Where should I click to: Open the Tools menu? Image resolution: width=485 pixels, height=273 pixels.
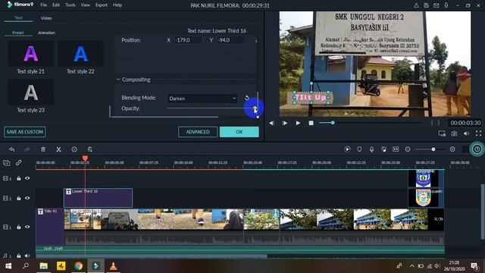point(70,5)
